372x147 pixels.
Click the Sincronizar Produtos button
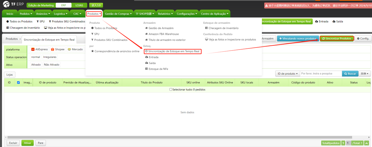coord(337,39)
